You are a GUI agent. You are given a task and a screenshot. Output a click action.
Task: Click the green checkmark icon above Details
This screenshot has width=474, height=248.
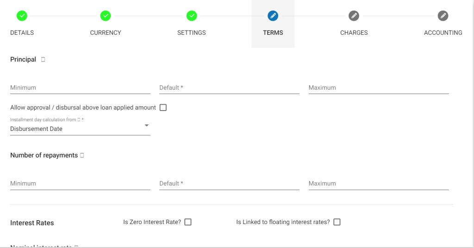[22, 16]
